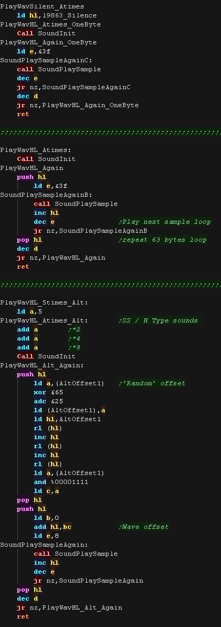
Task: Select the PlayWavHL_Atimes_OneByte label
Action: [x=51, y=24]
